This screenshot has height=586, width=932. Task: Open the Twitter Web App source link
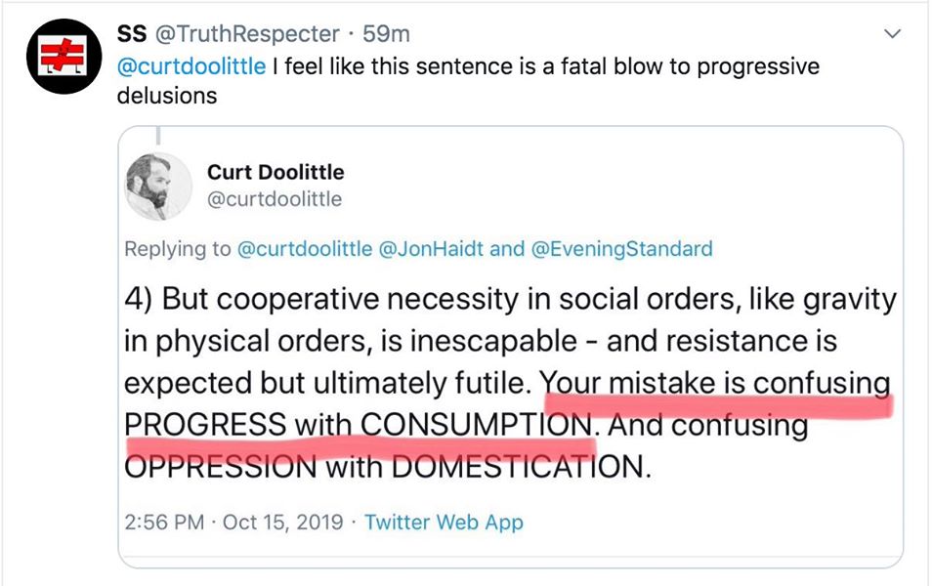444,523
